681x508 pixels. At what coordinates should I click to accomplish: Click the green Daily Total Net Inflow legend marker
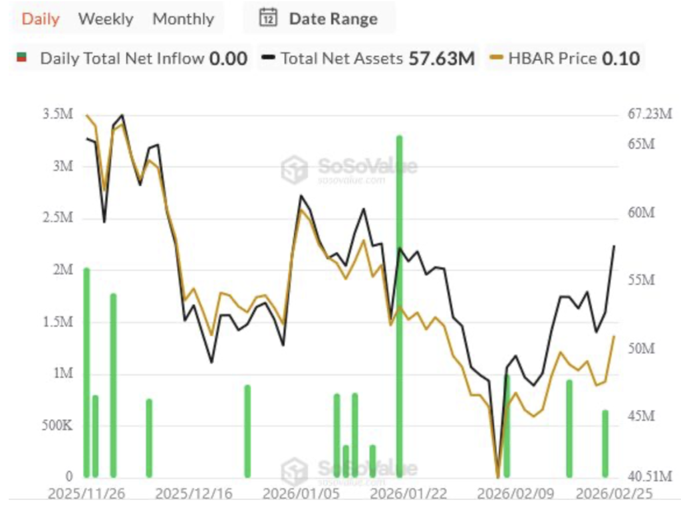click(x=22, y=58)
